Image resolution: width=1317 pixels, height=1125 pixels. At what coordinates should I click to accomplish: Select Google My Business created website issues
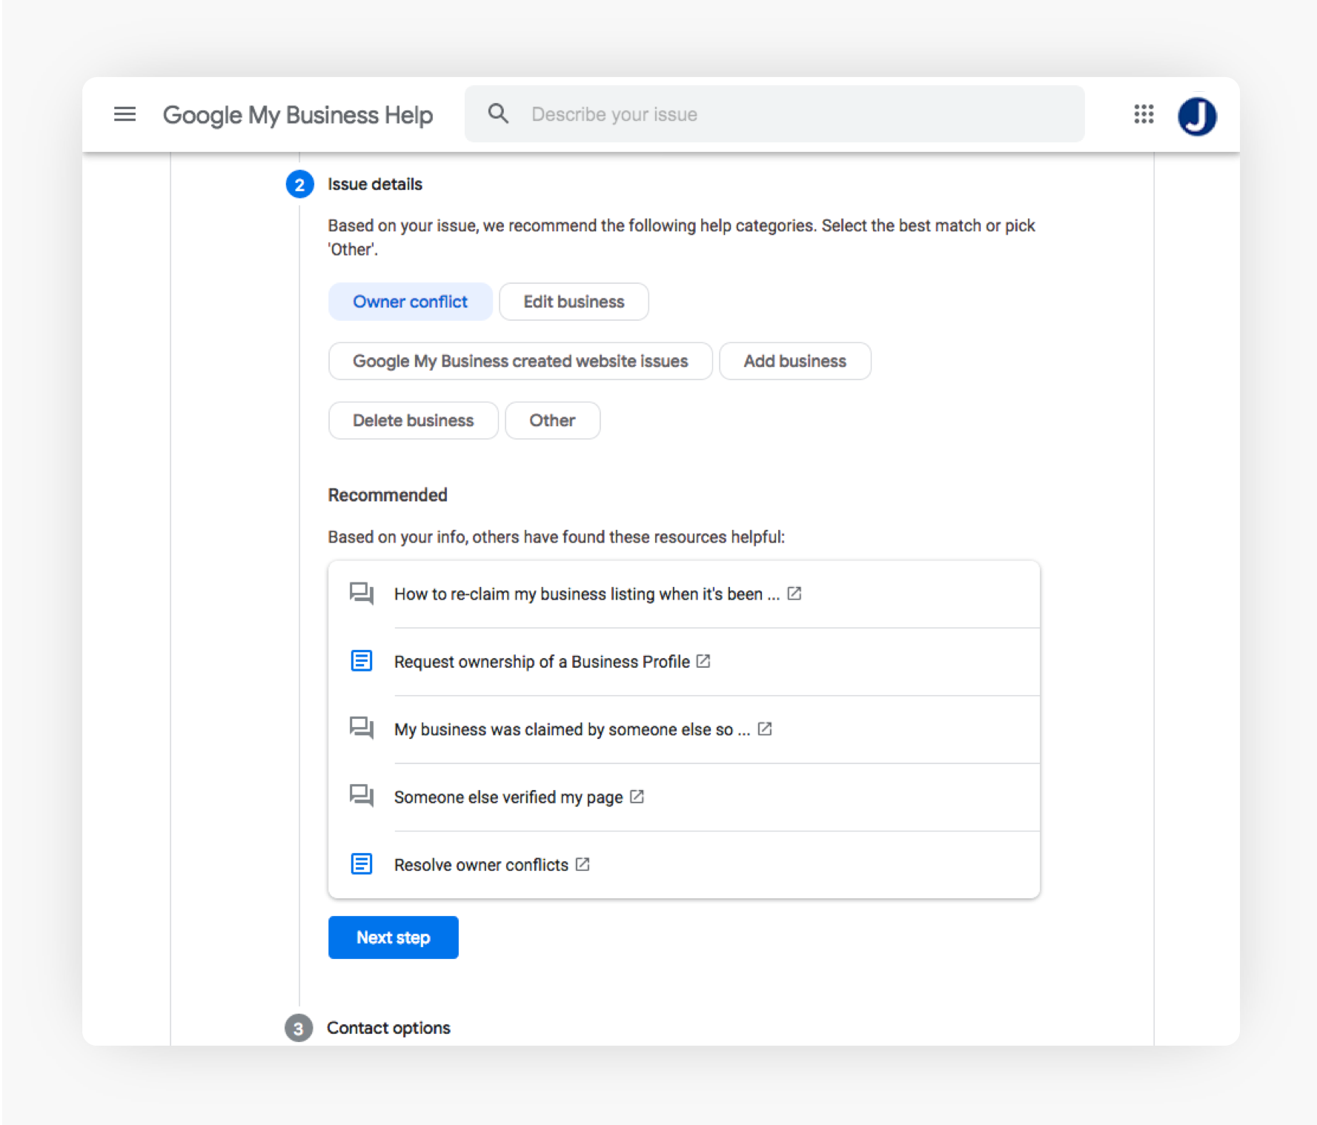click(520, 361)
